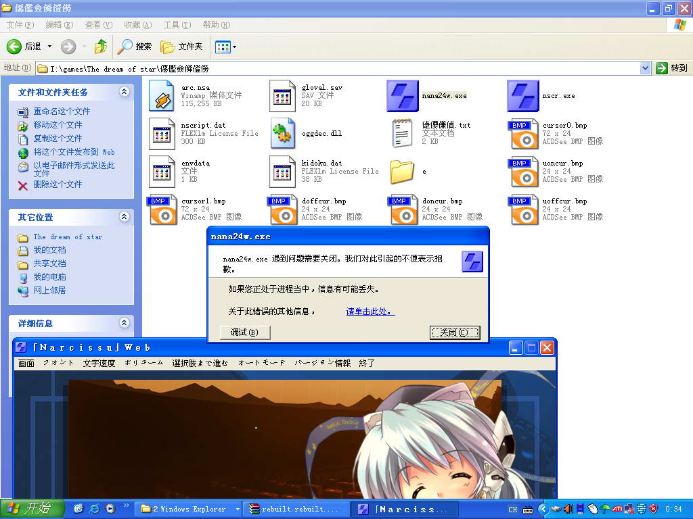Collapse the 文件和文件夹任务 panel

click(x=125, y=92)
